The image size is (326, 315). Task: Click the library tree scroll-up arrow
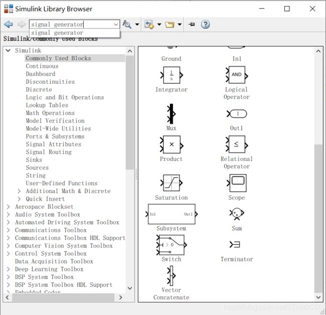[130, 51]
